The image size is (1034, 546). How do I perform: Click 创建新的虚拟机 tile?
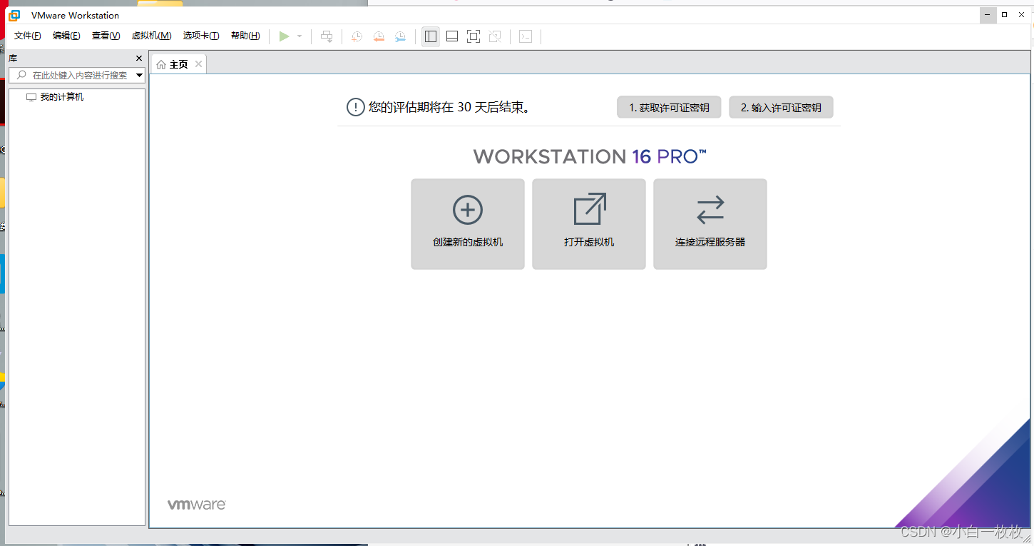[468, 224]
